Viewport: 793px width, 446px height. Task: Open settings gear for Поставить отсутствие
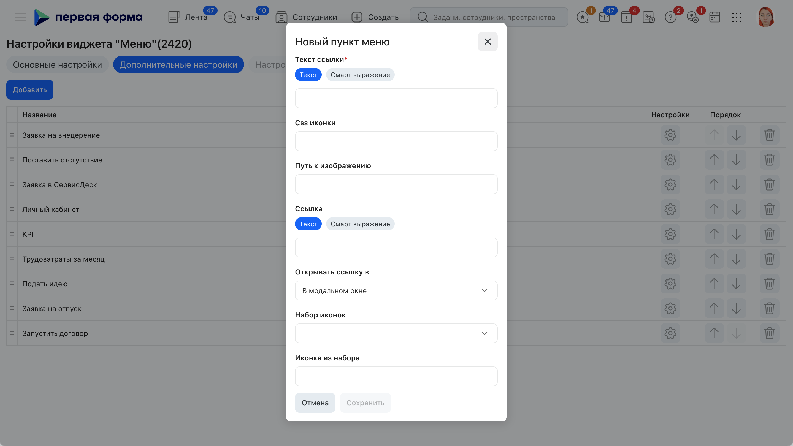670,160
